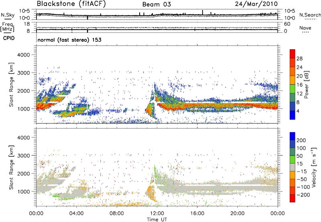Image resolution: width=321 pixels, height=222 pixels.
Task: Pick the gray segment of Velocity color bar
Action: [x=293, y=168]
